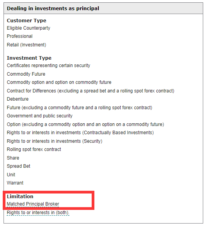Viewport: 211px width, 229px height.
Task: Click the Spread Bet item
Action: (19, 166)
